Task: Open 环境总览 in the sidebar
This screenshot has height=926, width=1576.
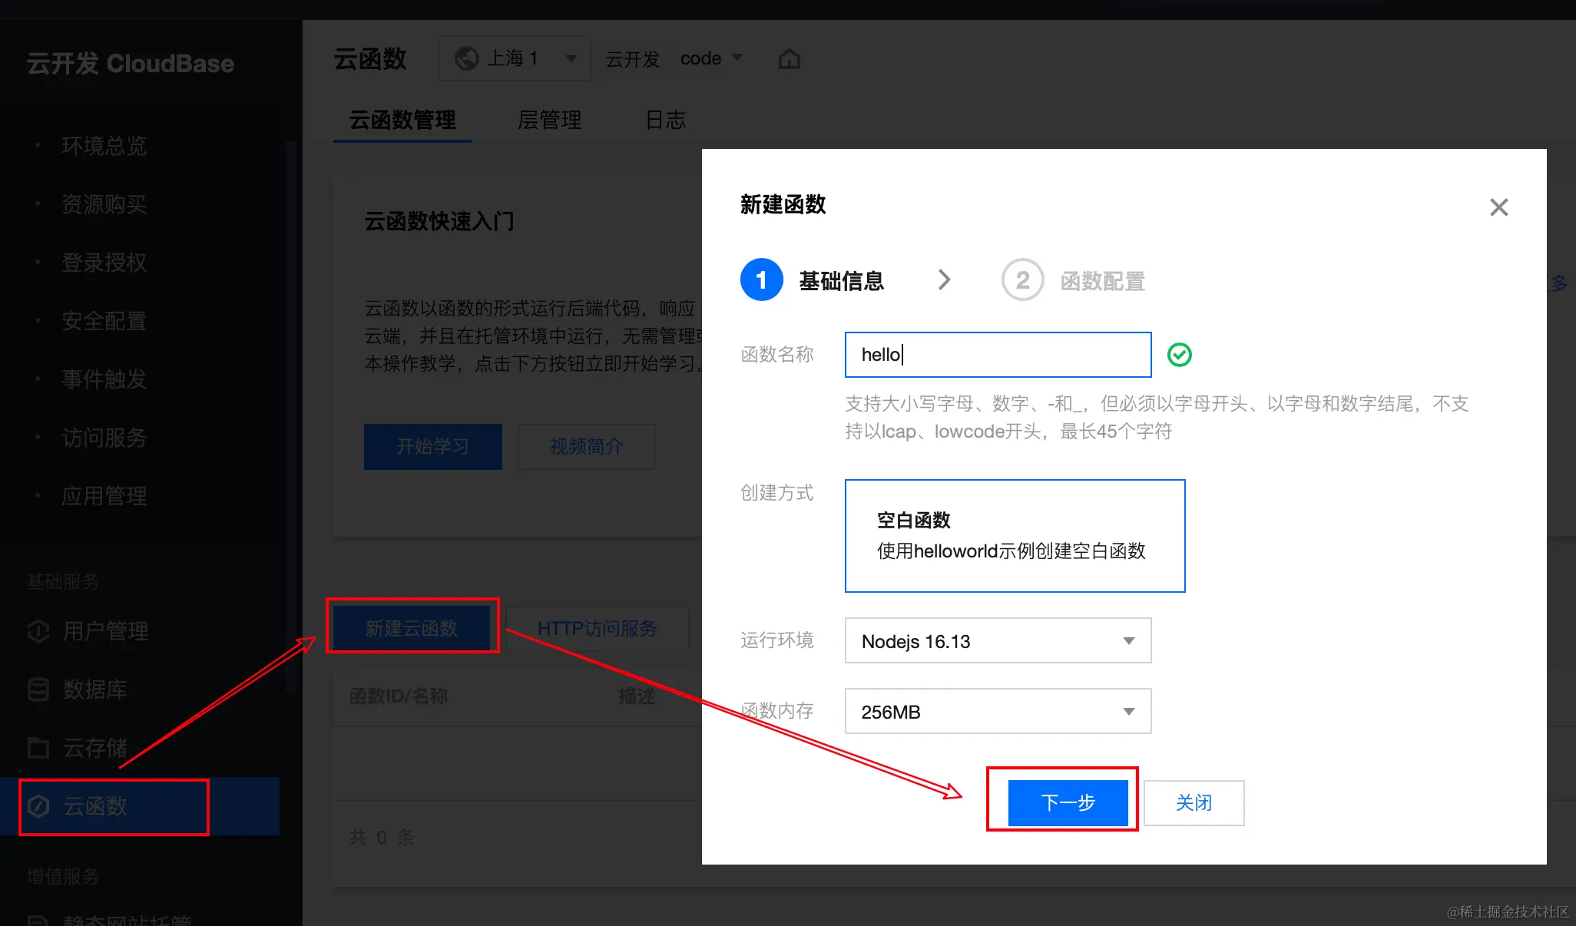Action: [104, 146]
